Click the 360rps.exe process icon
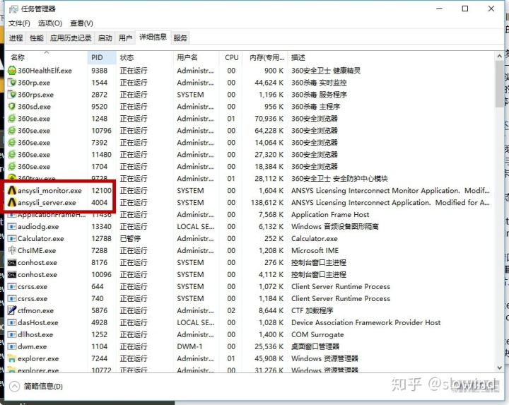The height and width of the screenshot is (405, 509). click(12, 95)
